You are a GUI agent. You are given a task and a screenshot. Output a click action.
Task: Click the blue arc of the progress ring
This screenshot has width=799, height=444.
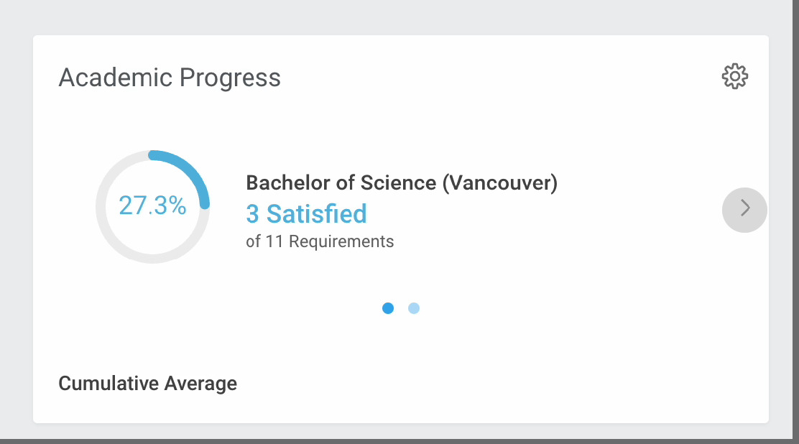pyautogui.click(x=190, y=169)
